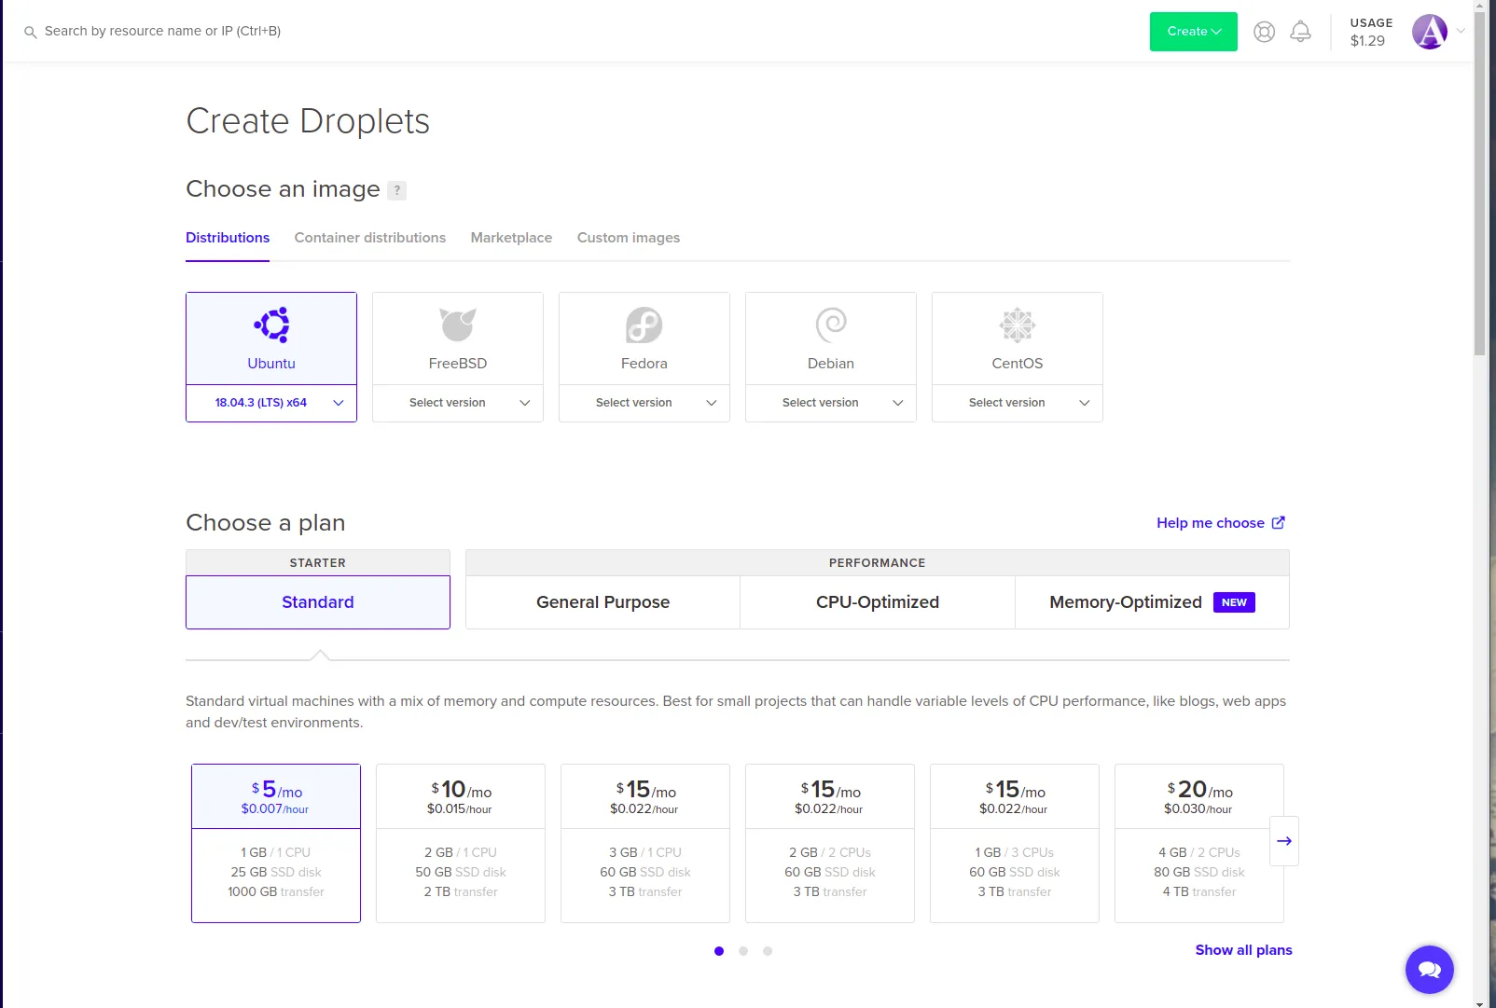Click the image help question mark
Screen dimensions: 1496x1008
396,190
